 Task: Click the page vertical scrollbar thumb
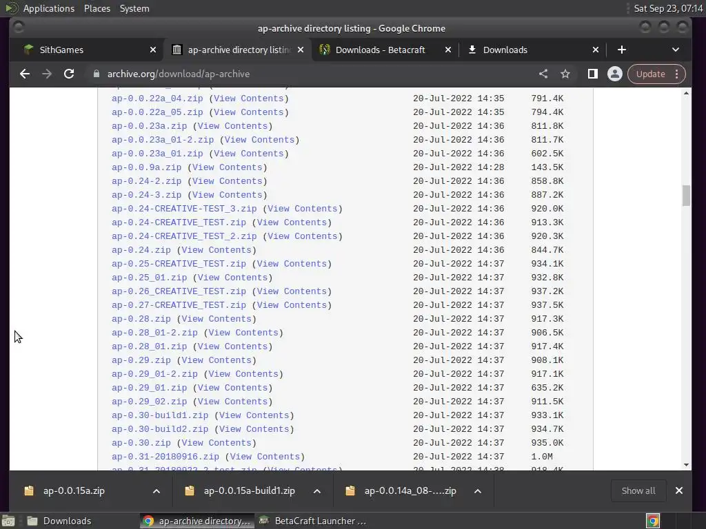686,195
